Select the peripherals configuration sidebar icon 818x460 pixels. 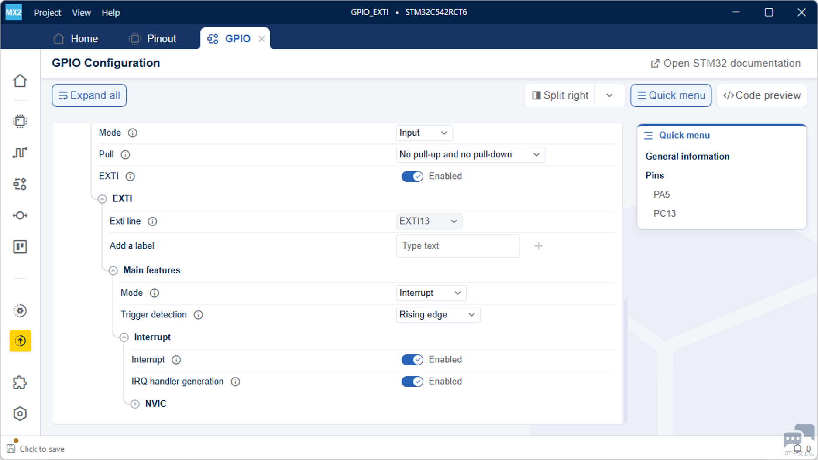20,184
